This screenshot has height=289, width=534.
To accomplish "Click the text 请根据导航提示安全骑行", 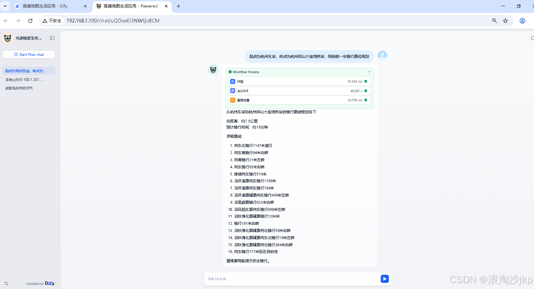I will [248, 261].
